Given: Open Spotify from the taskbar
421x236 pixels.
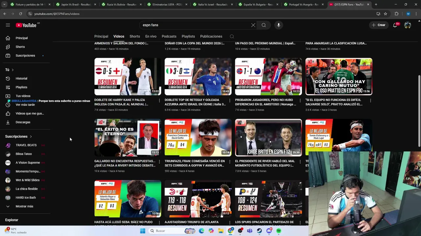Looking at the screenshot, I should point(279,231).
